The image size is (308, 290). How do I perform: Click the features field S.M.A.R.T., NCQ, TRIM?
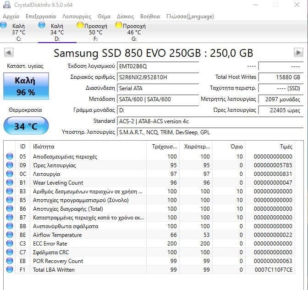pyautogui.click(x=210, y=132)
